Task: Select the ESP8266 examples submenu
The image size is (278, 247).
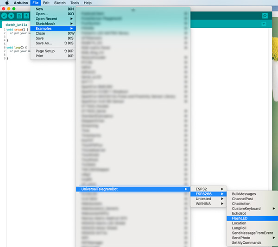Action: click(208, 194)
